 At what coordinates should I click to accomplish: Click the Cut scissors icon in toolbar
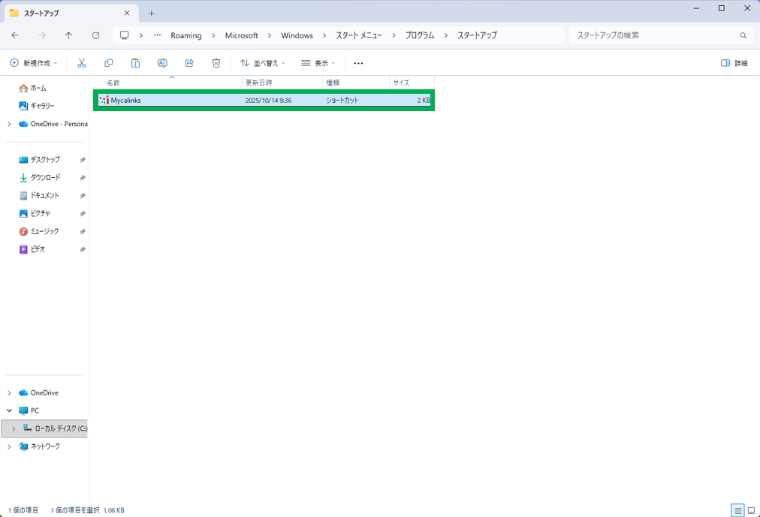tap(82, 63)
